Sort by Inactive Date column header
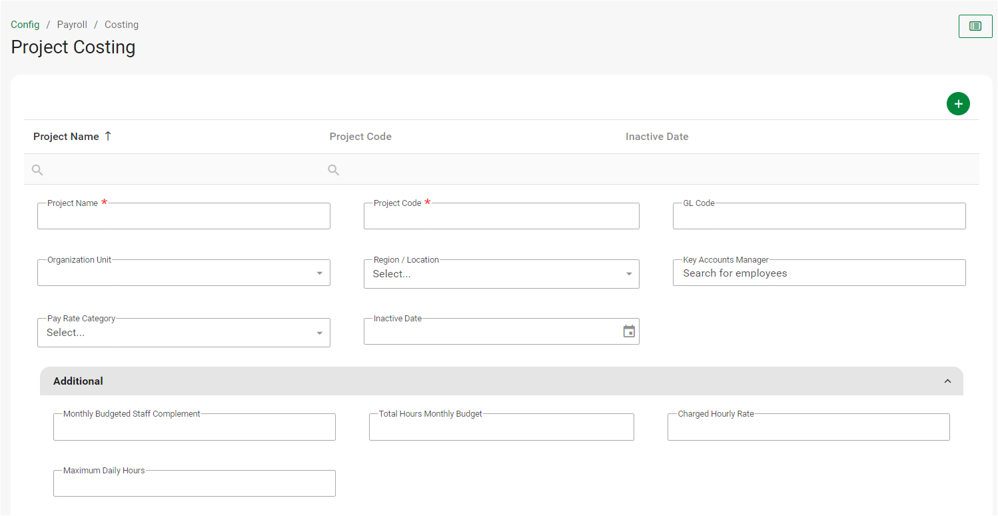The image size is (998, 516). (656, 137)
